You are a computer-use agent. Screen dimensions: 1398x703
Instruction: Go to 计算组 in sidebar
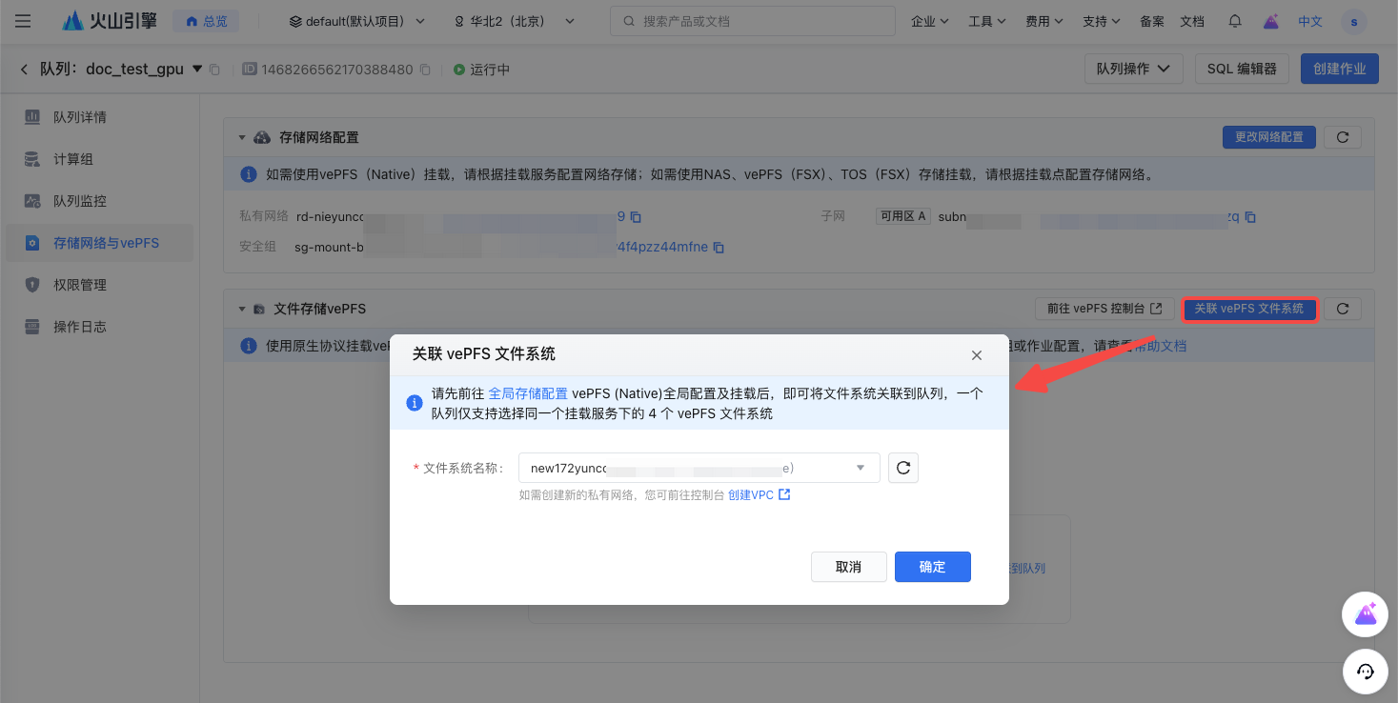[x=99, y=159]
